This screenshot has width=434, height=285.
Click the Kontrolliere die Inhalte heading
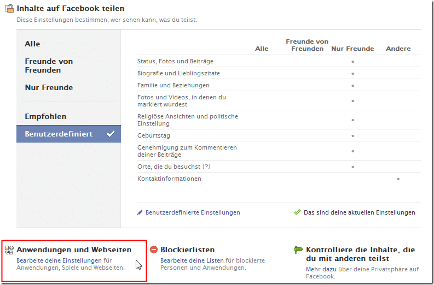click(360, 254)
